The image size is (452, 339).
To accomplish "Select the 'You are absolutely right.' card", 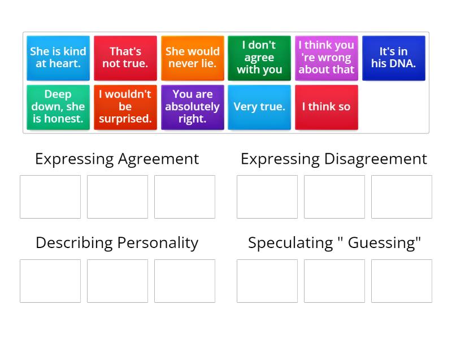I will 192,106.
